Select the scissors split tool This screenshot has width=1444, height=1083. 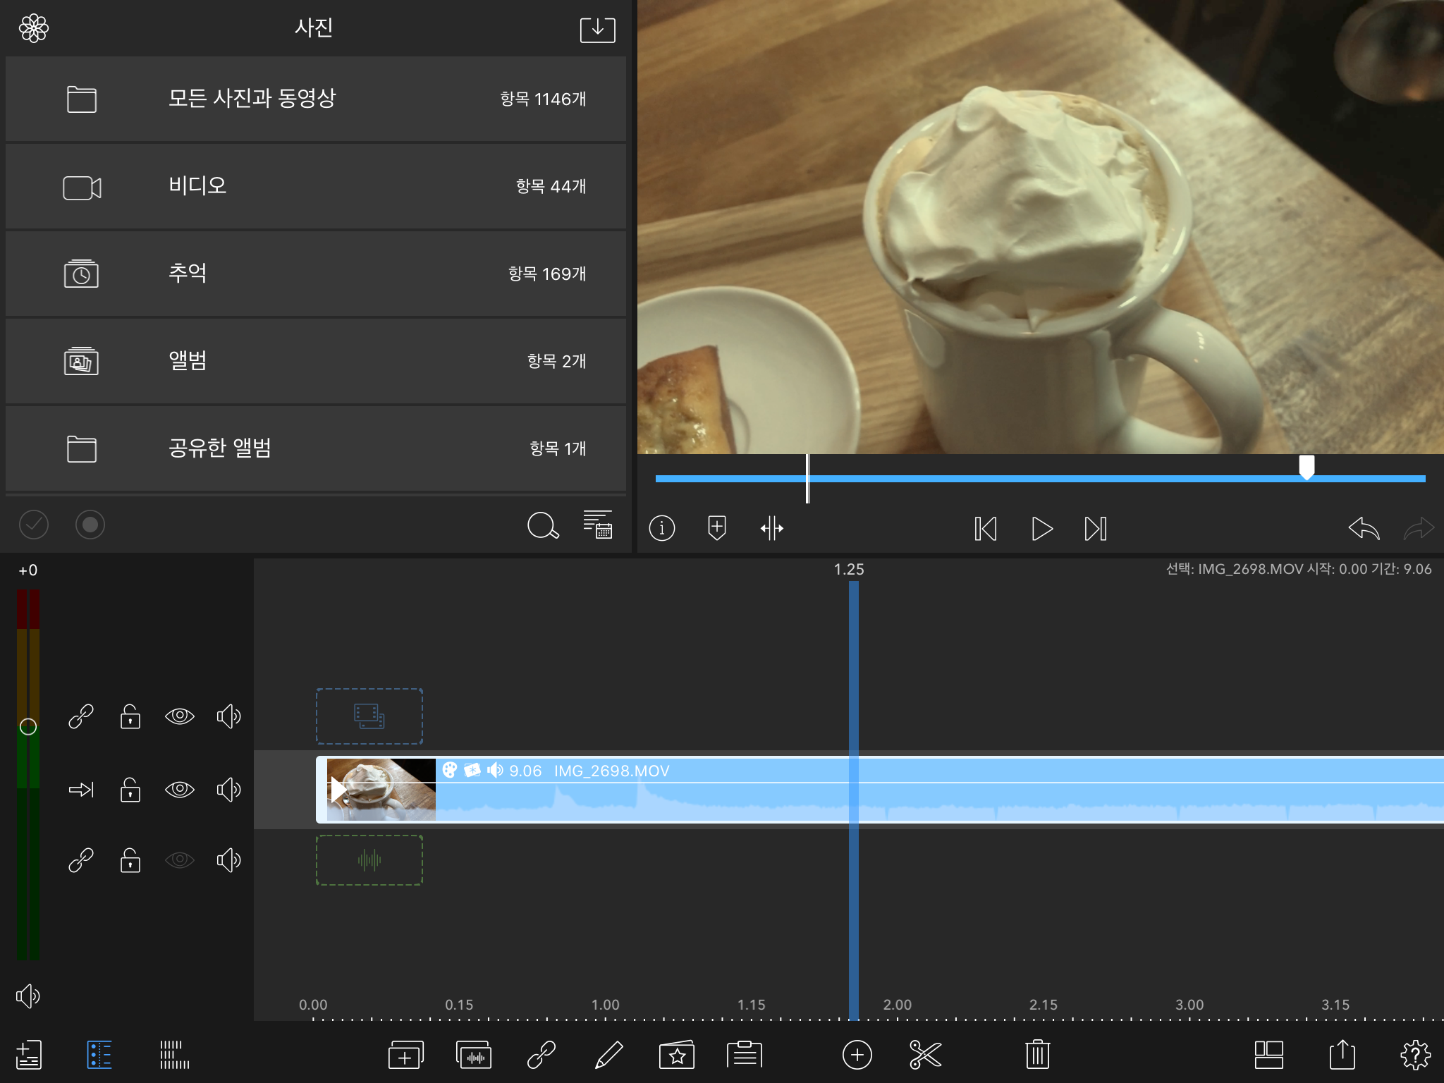925,1055
